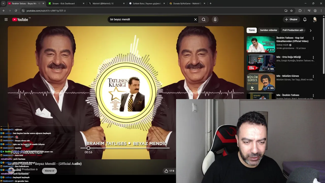325x183 pixels.
Task: Bookmark this page with the star
Action: [x=291, y=11]
